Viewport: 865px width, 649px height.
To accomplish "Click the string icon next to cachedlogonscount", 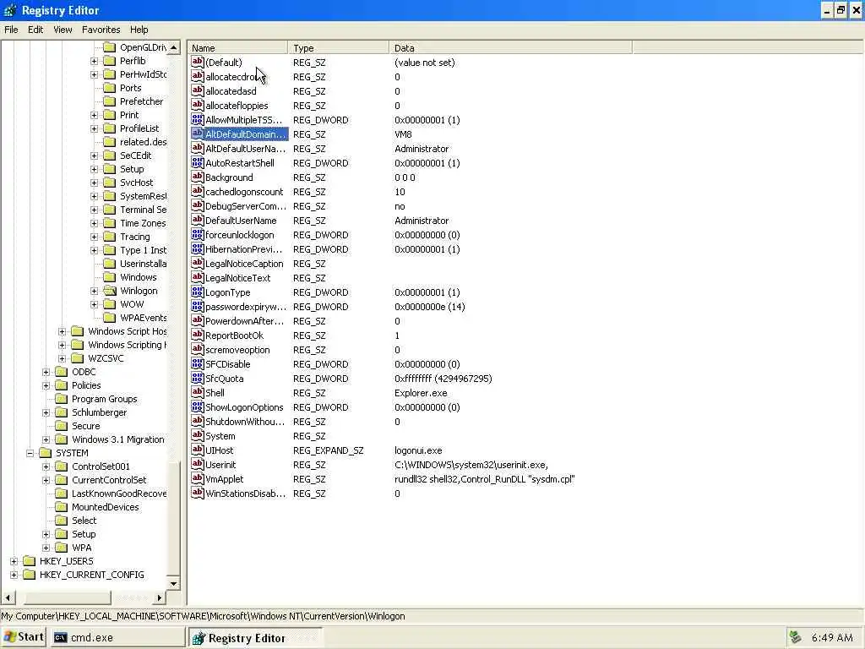I will tap(198, 191).
